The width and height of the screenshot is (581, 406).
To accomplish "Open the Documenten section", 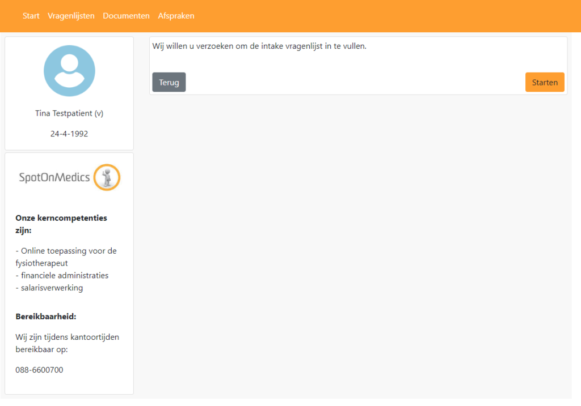I will pos(126,16).
